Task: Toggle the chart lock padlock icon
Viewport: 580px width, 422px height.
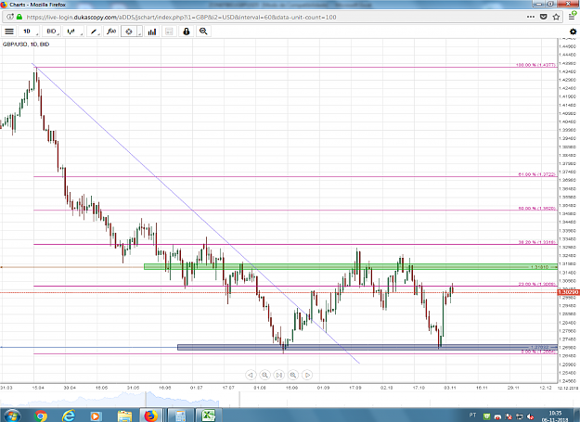Action: (x=187, y=32)
